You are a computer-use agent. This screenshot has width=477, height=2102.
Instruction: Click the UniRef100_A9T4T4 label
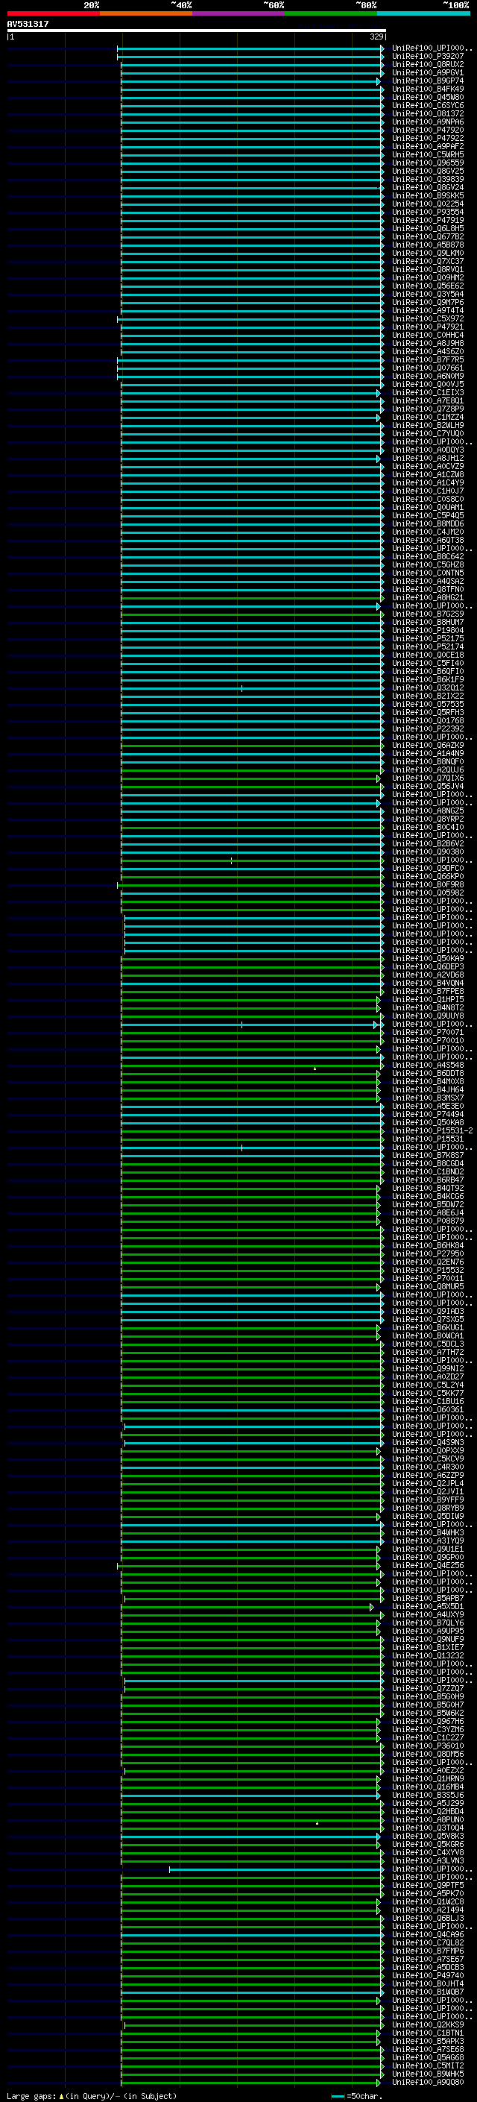click(x=427, y=310)
